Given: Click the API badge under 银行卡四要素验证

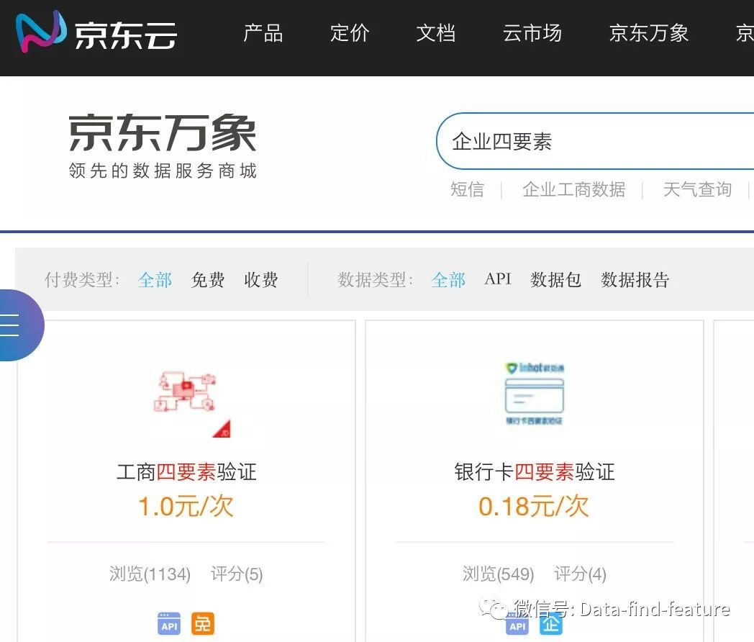Looking at the screenshot, I should tap(517, 625).
